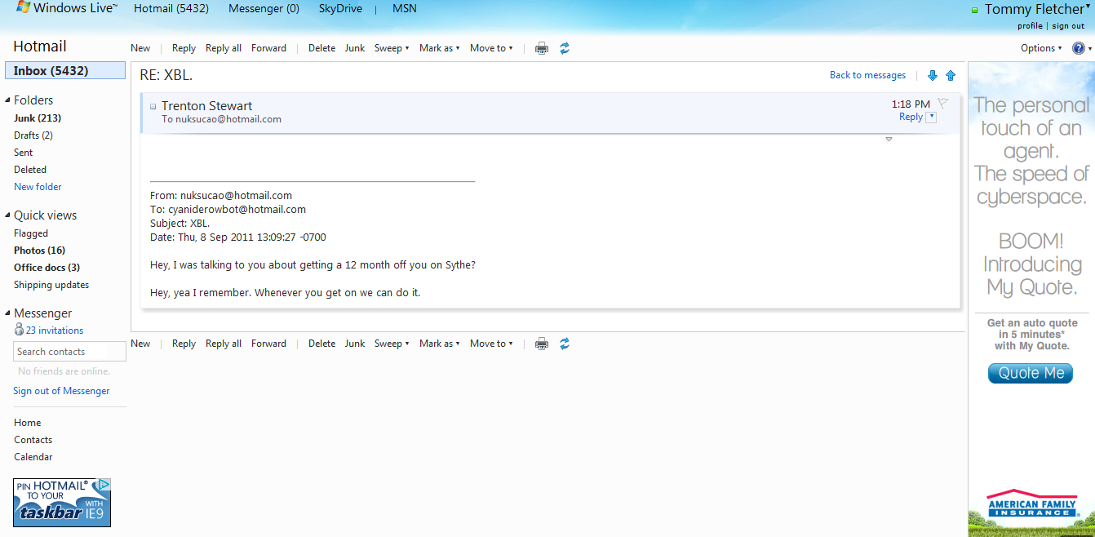Click the Messenger invitations person icon
Screen dimensions: 1095x537
pyautogui.click(x=20, y=330)
